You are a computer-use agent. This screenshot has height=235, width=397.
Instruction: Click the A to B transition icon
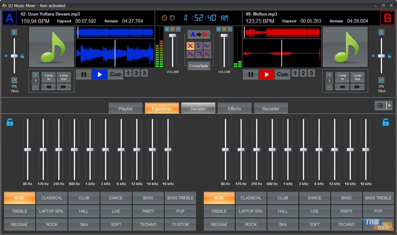(x=198, y=35)
